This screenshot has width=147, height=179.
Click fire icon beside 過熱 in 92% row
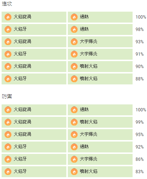pos(74,147)
